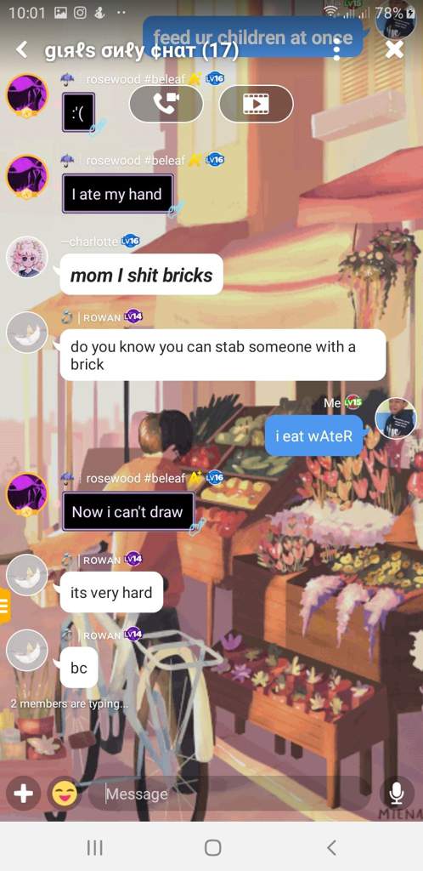The width and height of the screenshot is (423, 871).
Task: Open the emoji sticker picker
Action: tap(65, 794)
